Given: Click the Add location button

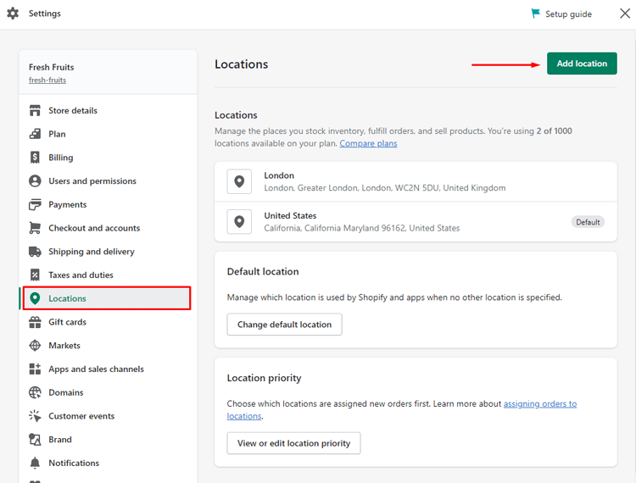Looking at the screenshot, I should [582, 64].
